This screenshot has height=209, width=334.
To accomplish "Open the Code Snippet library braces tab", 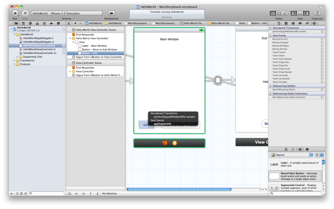I will 293,149.
